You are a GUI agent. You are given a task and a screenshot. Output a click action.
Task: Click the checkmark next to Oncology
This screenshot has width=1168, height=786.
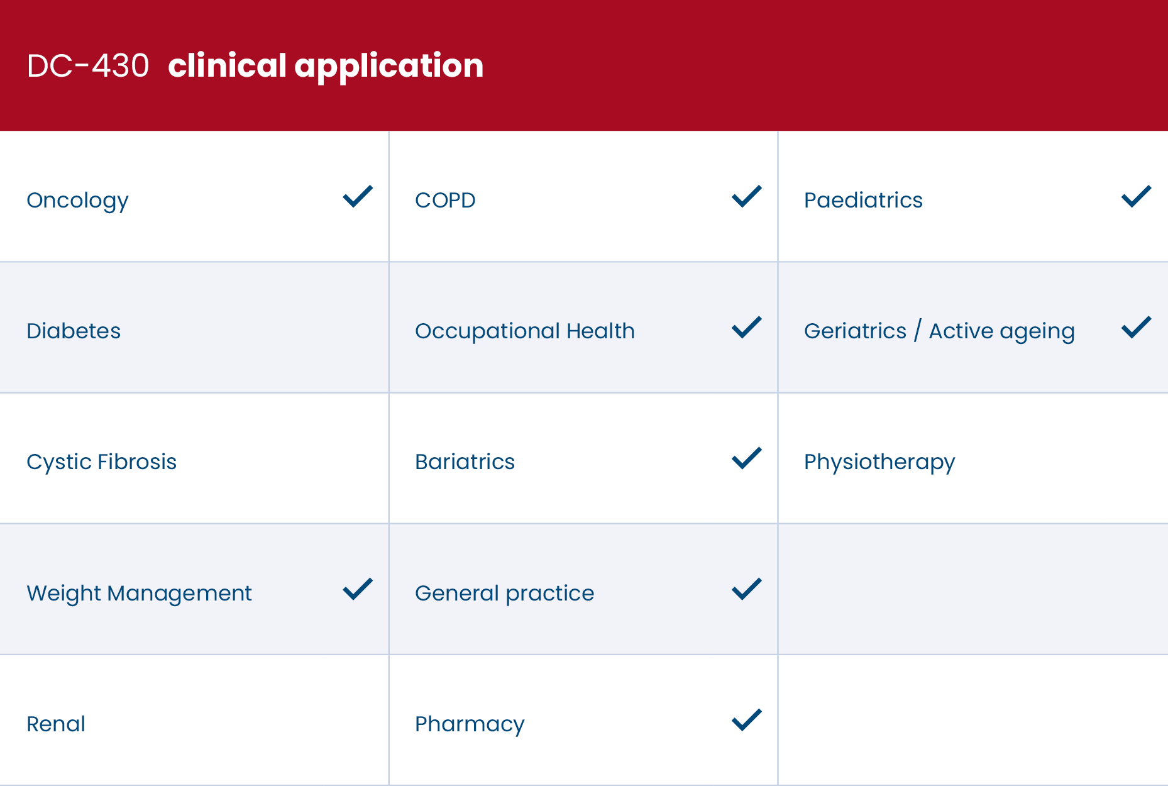[358, 197]
